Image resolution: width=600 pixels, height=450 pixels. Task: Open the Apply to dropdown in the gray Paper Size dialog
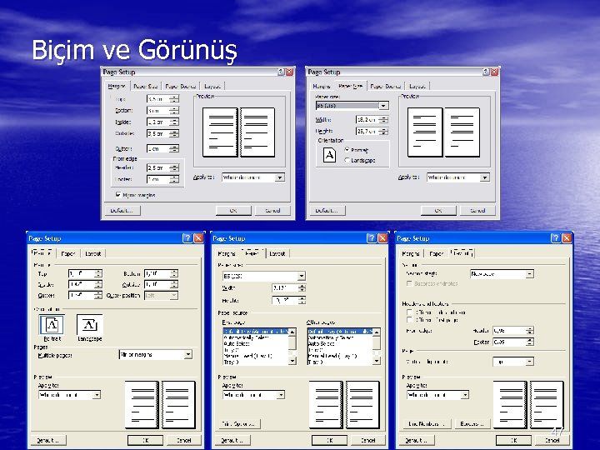[x=485, y=177]
